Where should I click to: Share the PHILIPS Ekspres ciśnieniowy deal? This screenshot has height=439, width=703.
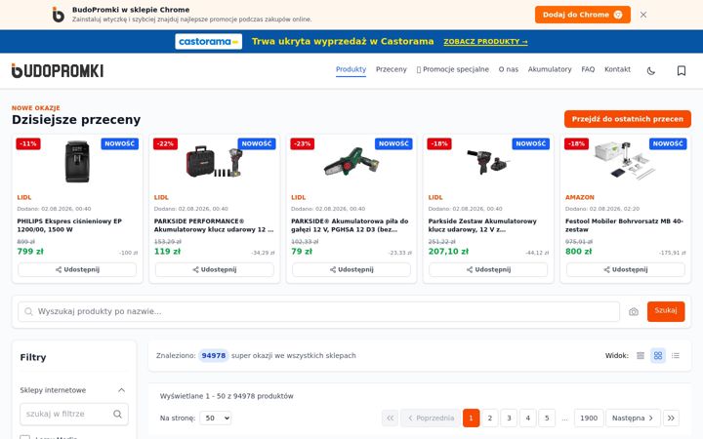(x=77, y=269)
